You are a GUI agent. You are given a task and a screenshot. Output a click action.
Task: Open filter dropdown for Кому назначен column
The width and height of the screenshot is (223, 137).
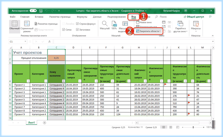tap(64, 81)
